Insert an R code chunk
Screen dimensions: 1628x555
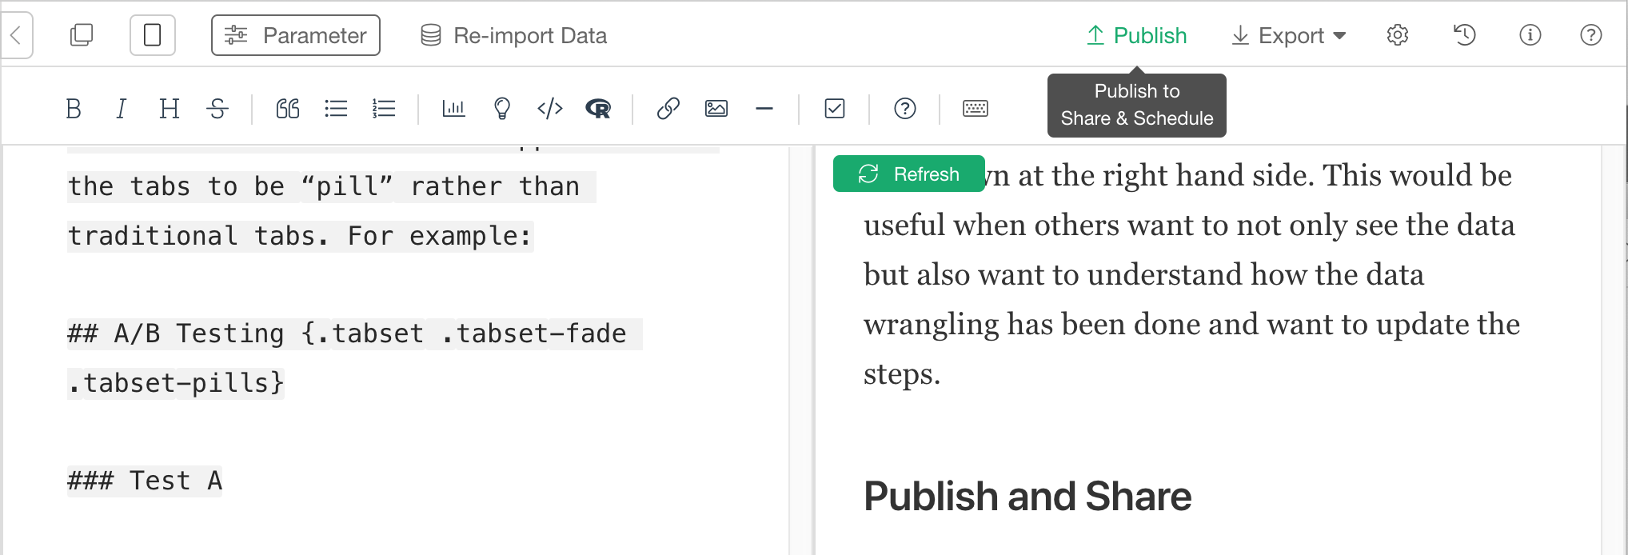[598, 109]
